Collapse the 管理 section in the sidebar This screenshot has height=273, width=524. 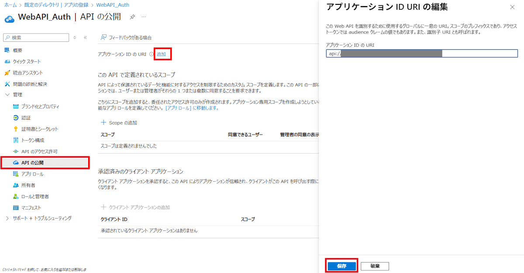(7, 94)
